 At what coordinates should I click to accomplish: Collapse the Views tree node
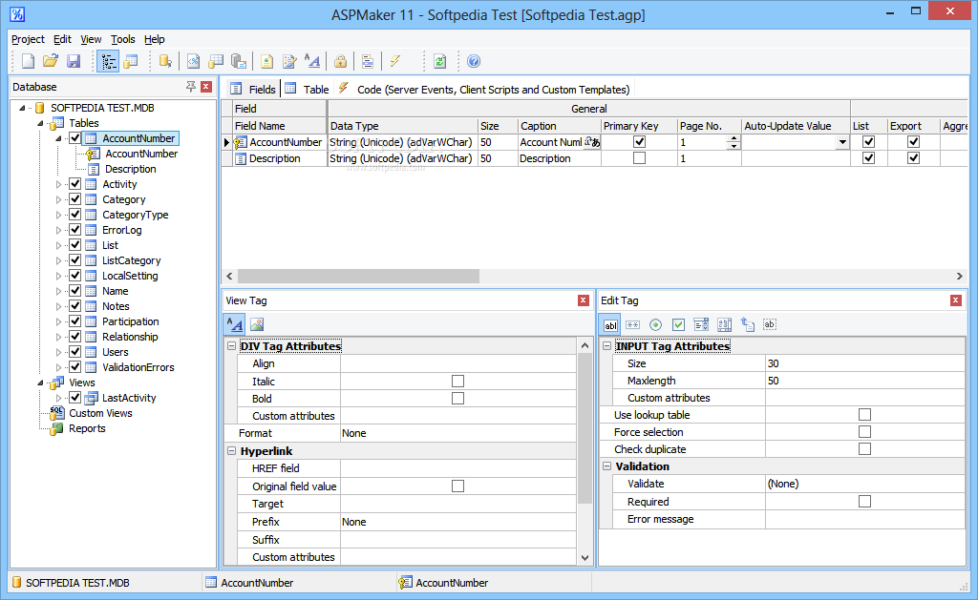[40, 383]
